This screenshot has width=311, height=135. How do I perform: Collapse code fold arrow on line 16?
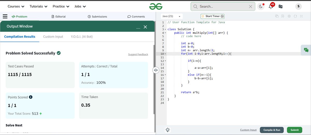tap(165, 75)
